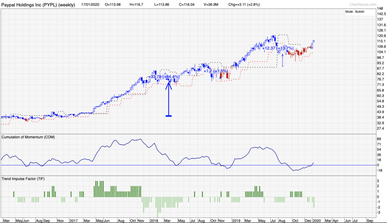Click the +33.78 (+84.4%) gain annotation

[x=164, y=77]
